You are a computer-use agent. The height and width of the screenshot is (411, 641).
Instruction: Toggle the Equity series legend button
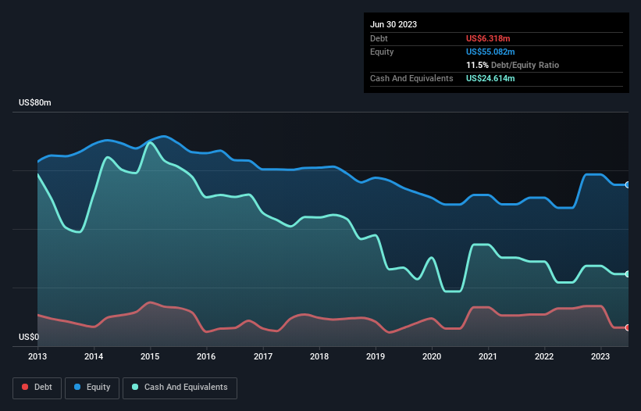91,388
